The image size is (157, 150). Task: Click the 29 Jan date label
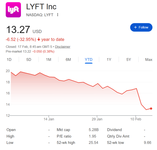click(97, 119)
